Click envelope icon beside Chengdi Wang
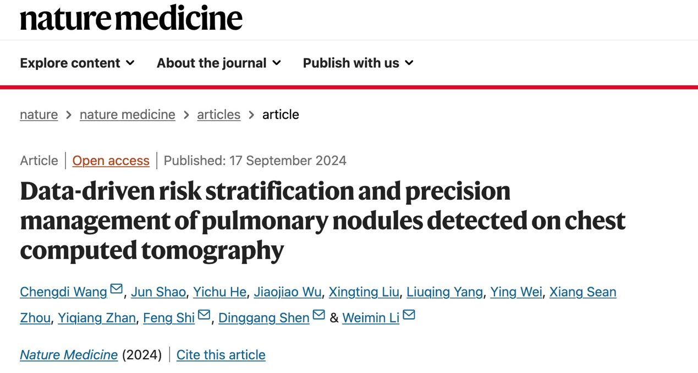The image size is (698, 373). coord(116,289)
